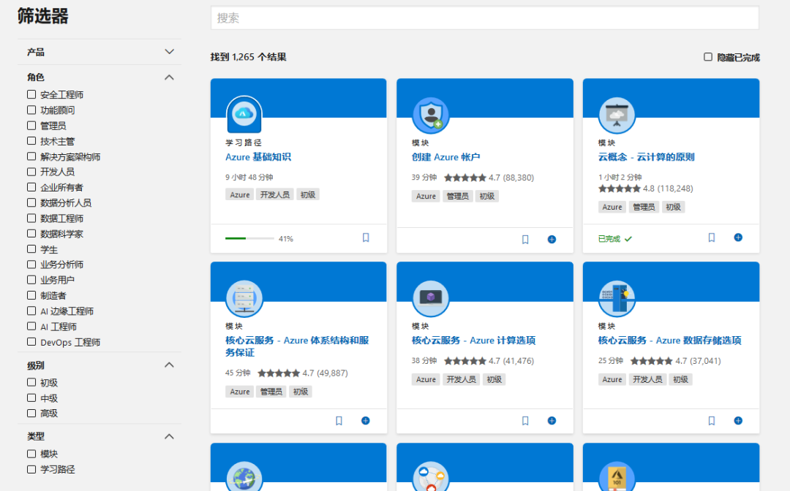The width and height of the screenshot is (790, 491).
Task: Enable the AI 边缘工程师 filter
Action: point(31,311)
